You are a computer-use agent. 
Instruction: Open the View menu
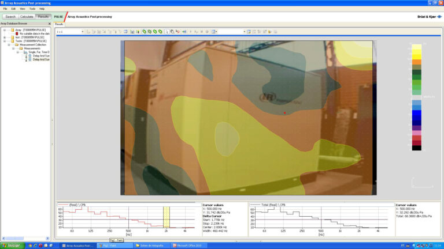pos(22,9)
